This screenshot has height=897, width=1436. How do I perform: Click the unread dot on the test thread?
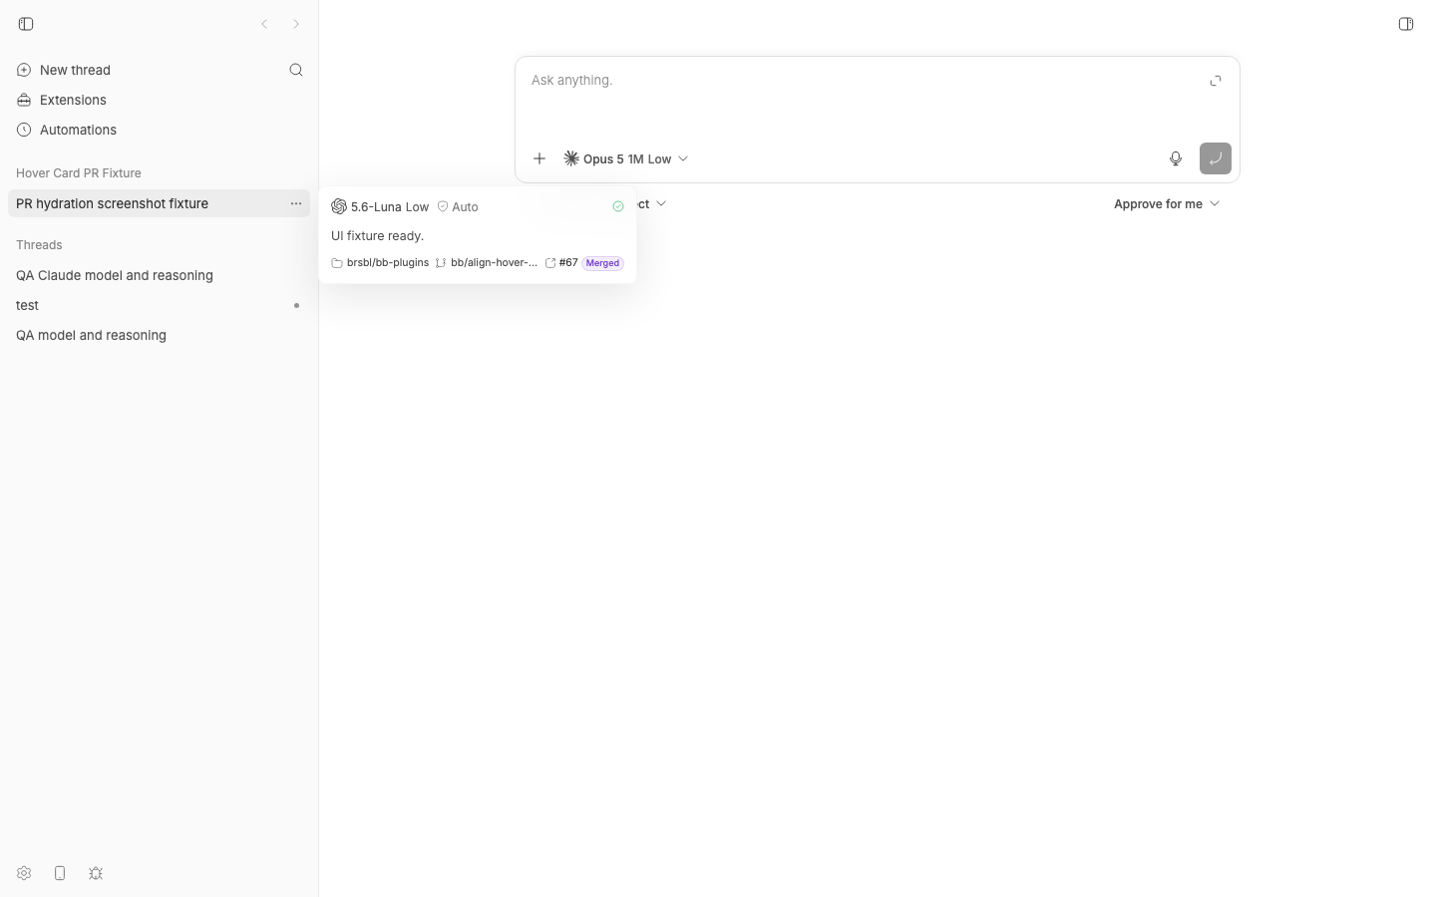[x=296, y=305]
